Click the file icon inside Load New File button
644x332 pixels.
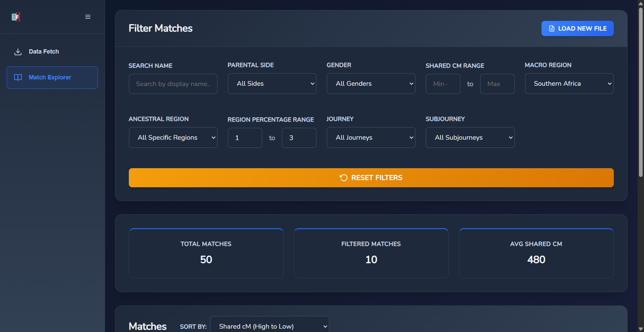click(x=551, y=28)
